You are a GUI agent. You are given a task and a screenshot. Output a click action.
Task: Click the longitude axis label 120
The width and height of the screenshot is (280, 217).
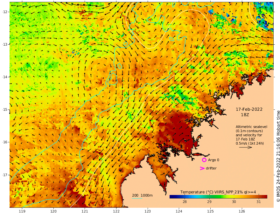[x=53, y=211]
